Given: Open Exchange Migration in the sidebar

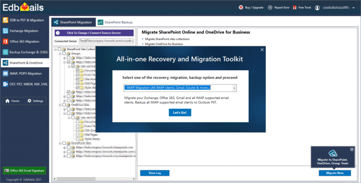Looking at the screenshot, I should [24, 31].
